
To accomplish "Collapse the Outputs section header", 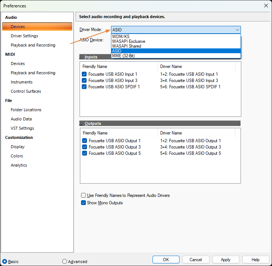I will click(160, 123).
